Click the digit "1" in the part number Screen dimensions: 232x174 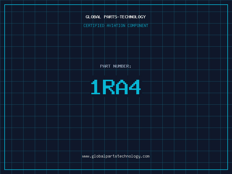96,87
